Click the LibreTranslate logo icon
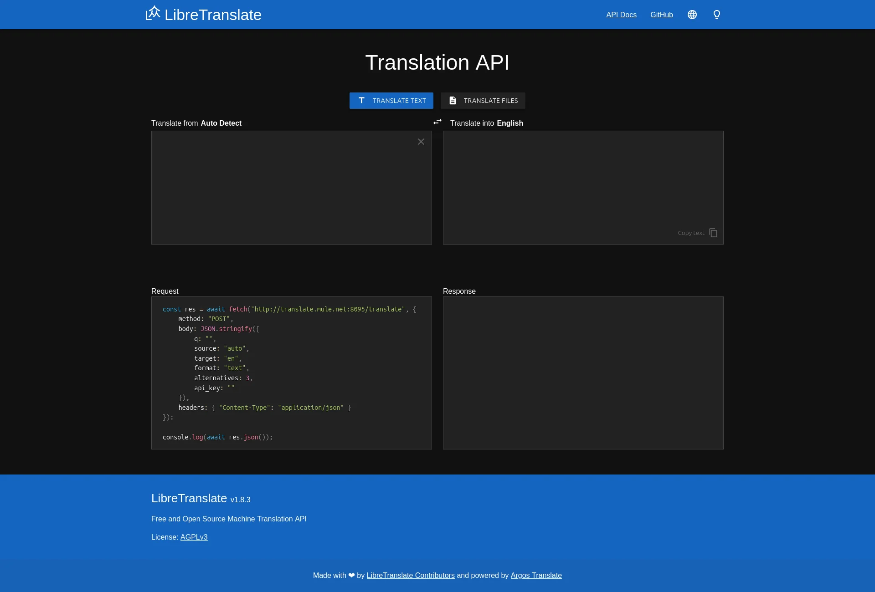The height and width of the screenshot is (592, 875). [153, 13]
